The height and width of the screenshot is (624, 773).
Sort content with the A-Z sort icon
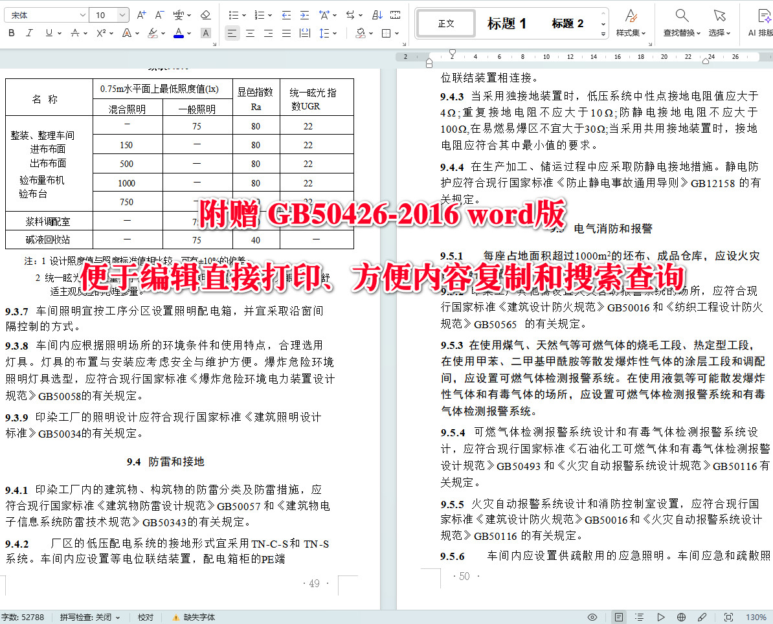[377, 16]
